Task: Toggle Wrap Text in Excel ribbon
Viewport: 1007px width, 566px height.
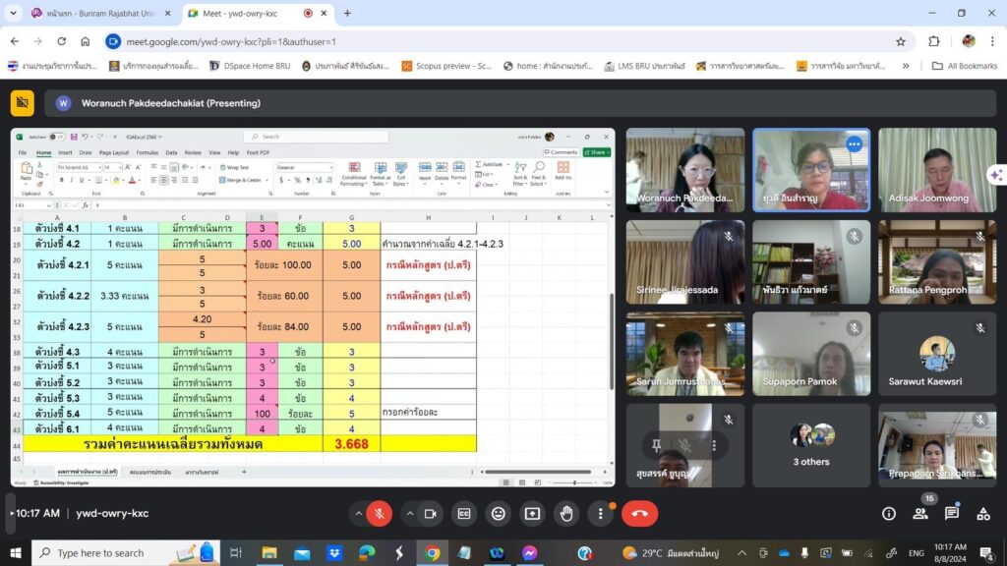Action: tap(234, 167)
